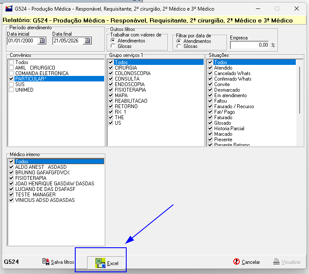Uncheck Faturado situation

click(x=210, y=117)
